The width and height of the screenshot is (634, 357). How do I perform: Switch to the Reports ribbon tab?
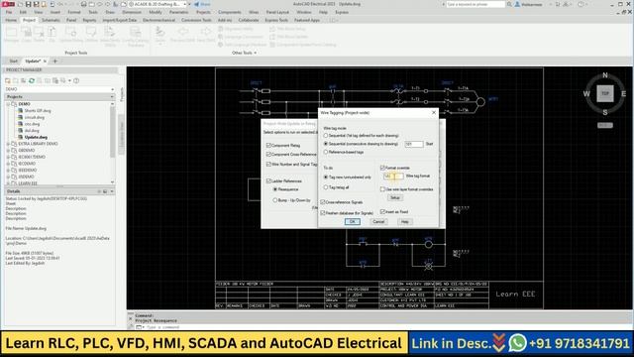pos(89,20)
